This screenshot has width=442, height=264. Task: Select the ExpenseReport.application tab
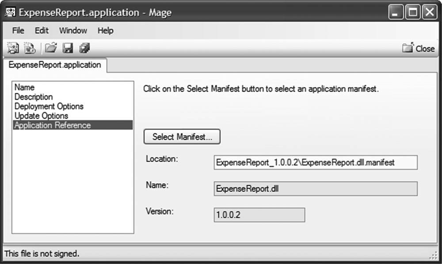tap(55, 65)
